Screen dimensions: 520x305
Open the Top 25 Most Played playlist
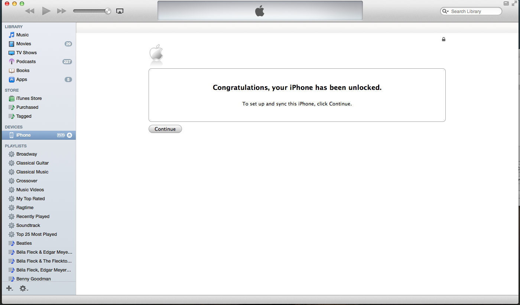click(x=38, y=234)
